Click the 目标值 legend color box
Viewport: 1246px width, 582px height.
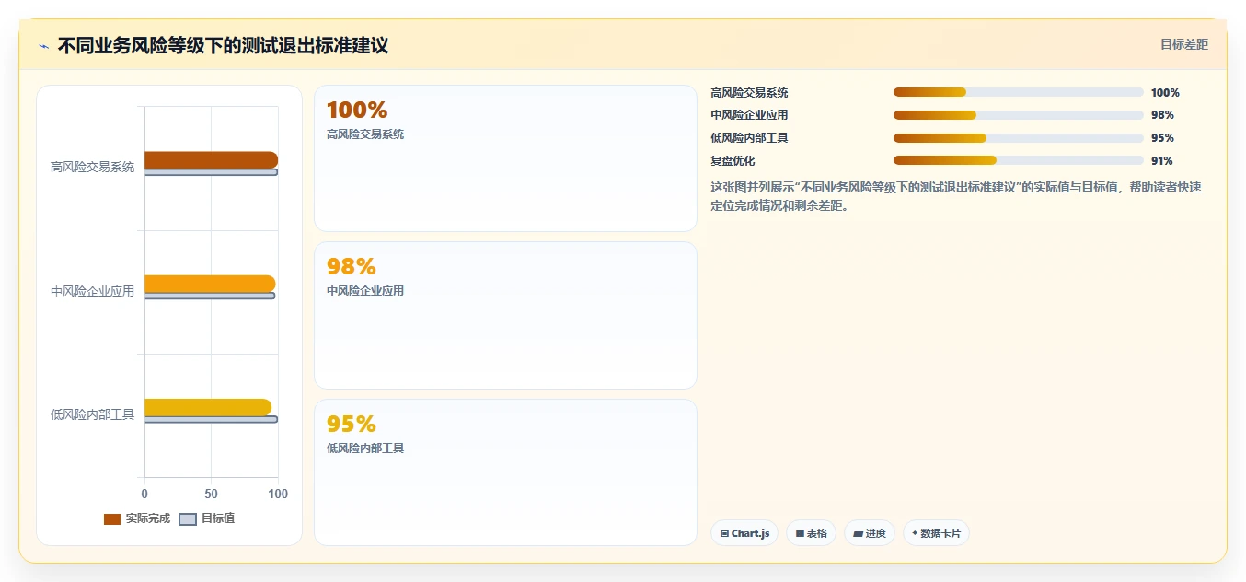coord(188,519)
